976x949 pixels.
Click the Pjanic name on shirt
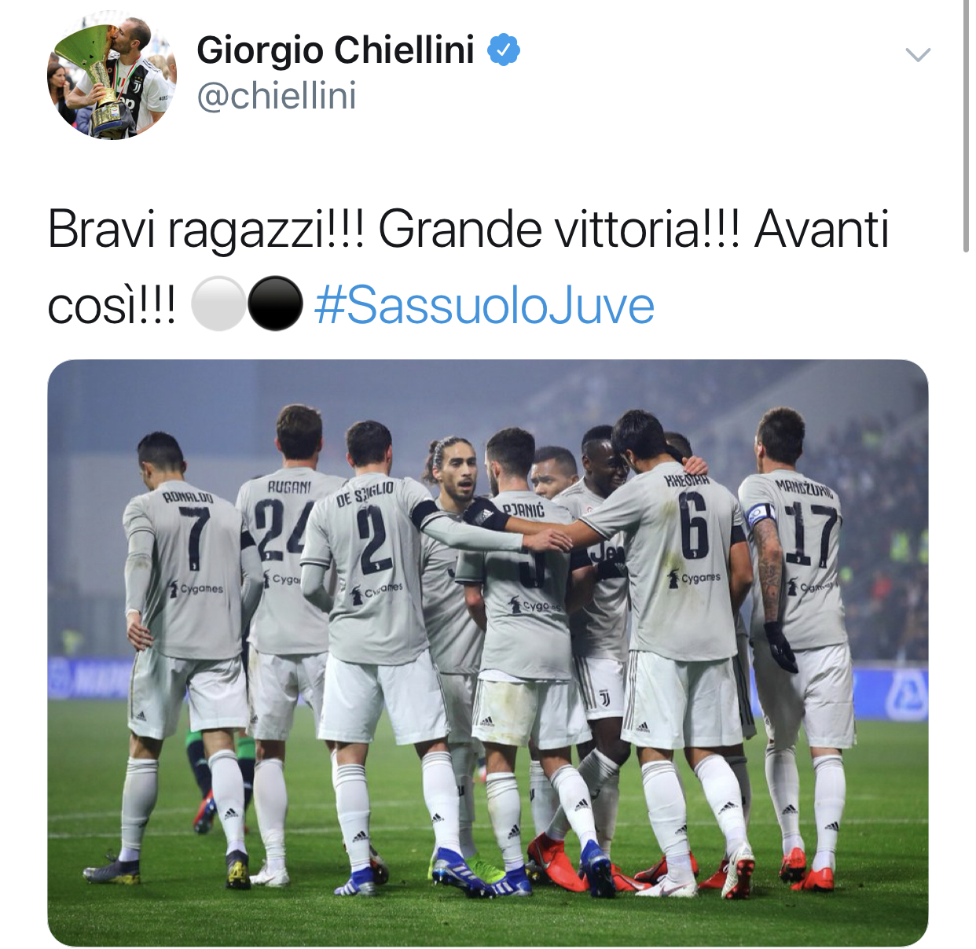tap(523, 510)
